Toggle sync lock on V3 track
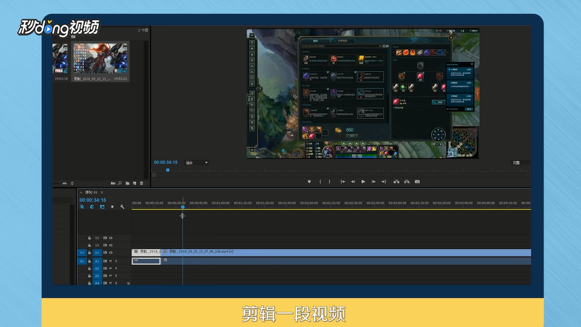This screenshot has width=581, height=327. click(105, 238)
